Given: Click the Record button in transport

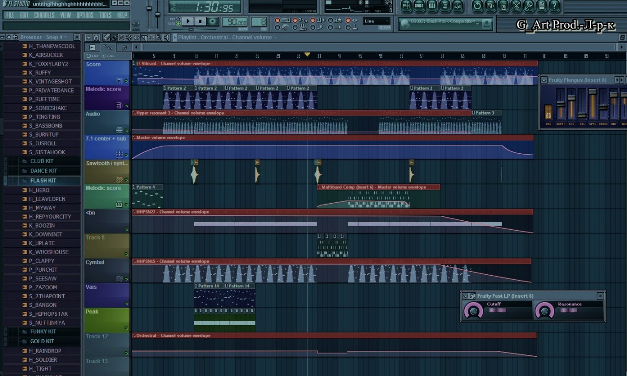Looking at the screenshot, I should coord(212,21).
